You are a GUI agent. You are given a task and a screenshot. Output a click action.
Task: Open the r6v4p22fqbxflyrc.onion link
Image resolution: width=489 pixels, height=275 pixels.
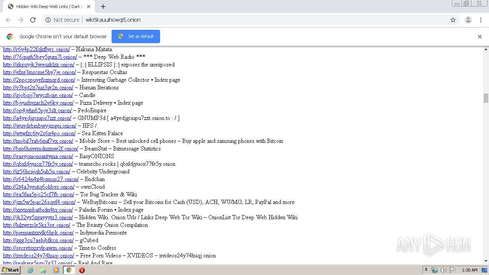(x=36, y=49)
